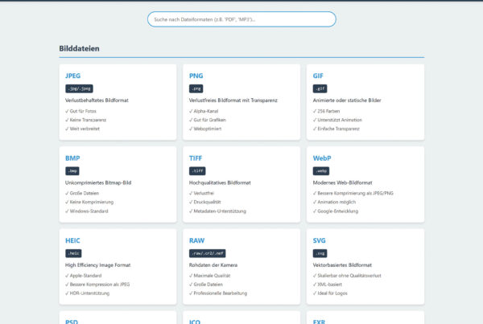This screenshot has width=483, height=324.
Task: Click the GIF card heading
Action: (319, 76)
